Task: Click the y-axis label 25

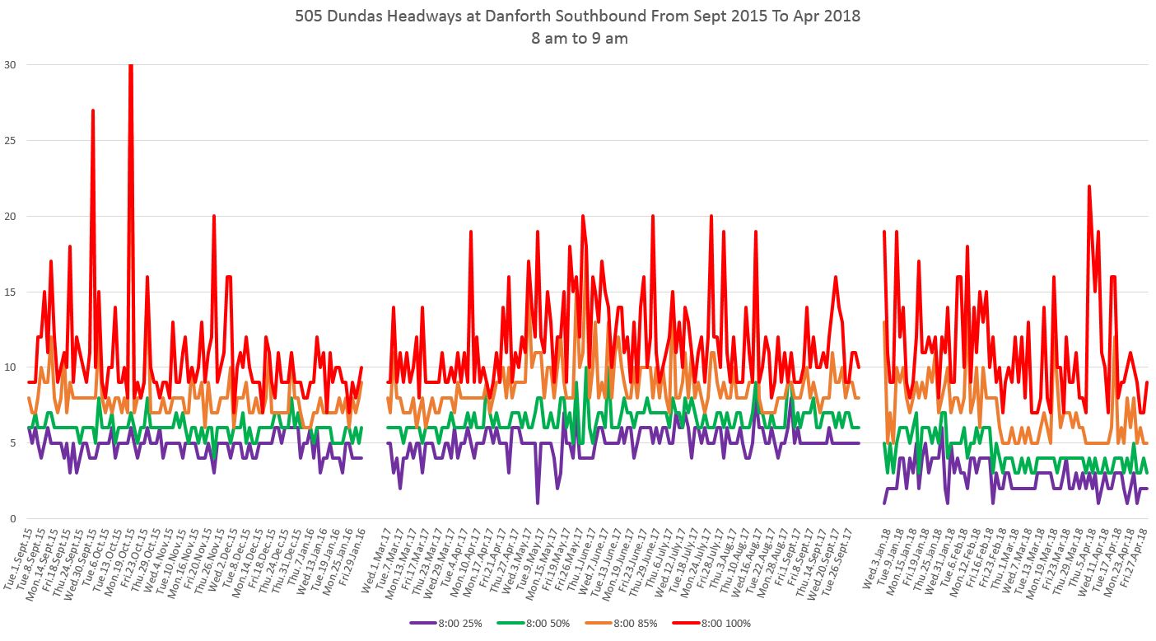Action: (x=11, y=140)
